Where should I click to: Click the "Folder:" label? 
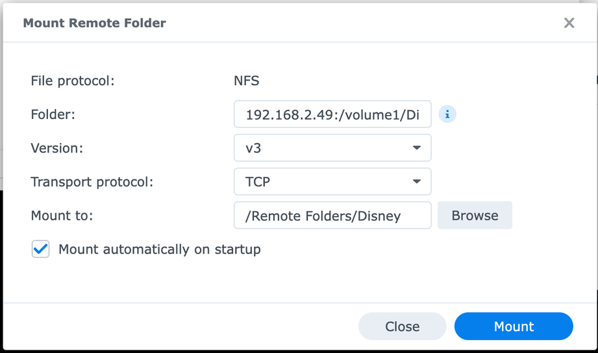click(x=53, y=114)
